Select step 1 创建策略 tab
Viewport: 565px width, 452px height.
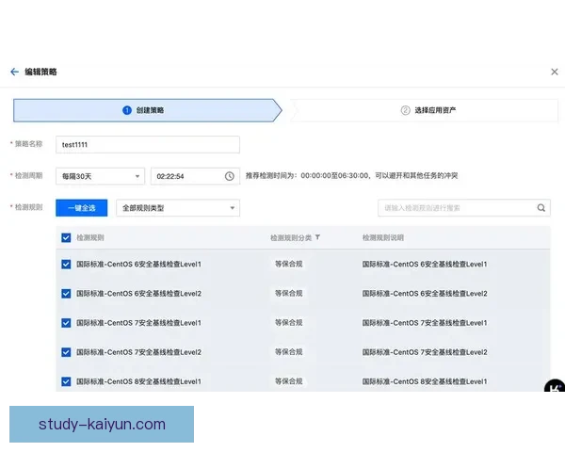click(148, 110)
